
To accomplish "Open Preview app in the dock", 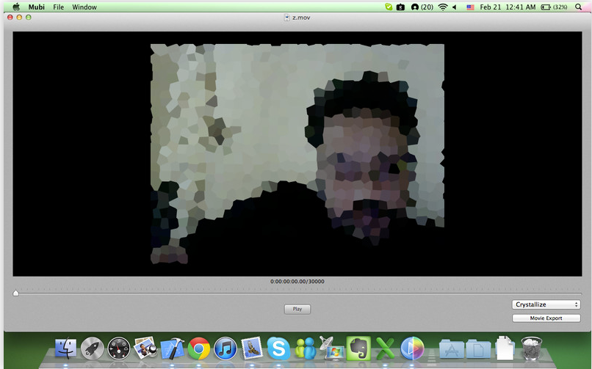I will [x=145, y=347].
